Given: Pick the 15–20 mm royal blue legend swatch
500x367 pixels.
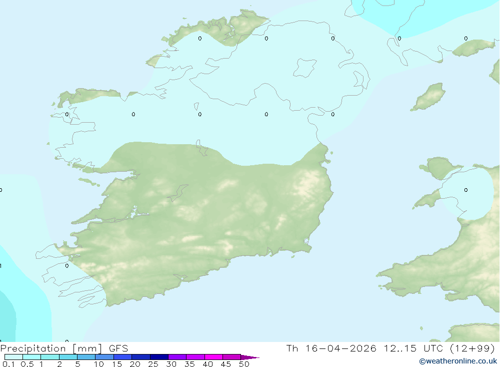Looking at the screenshot, I should tap(122, 357).
